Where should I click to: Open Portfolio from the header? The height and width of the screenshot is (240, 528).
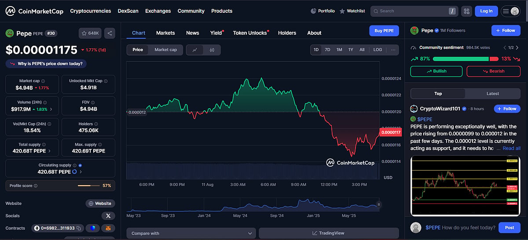coord(323,11)
